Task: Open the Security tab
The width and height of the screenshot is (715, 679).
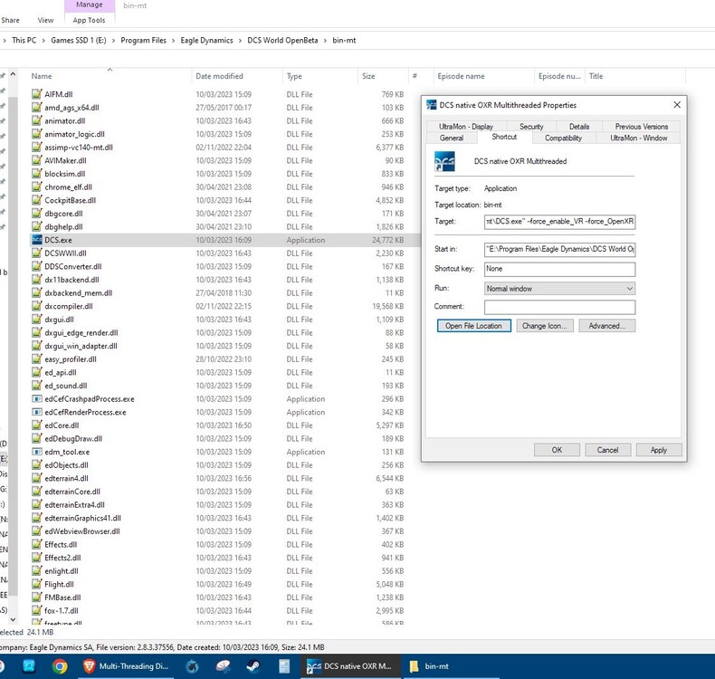Action: (x=531, y=127)
